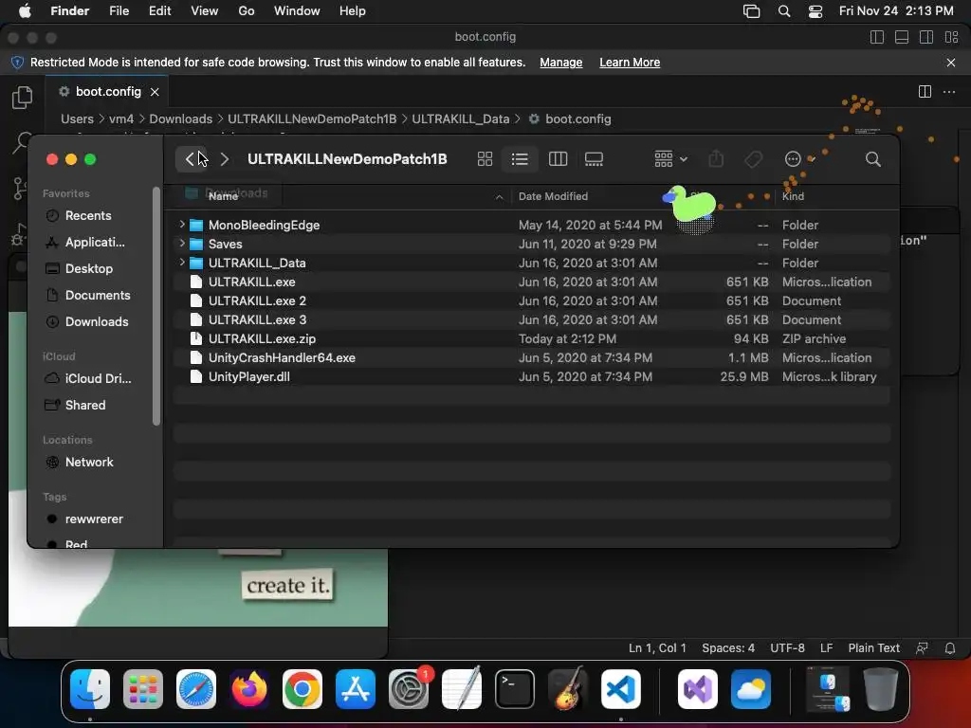971x728 pixels.
Task: Open VS Code notifications bell
Action: pos(950,648)
